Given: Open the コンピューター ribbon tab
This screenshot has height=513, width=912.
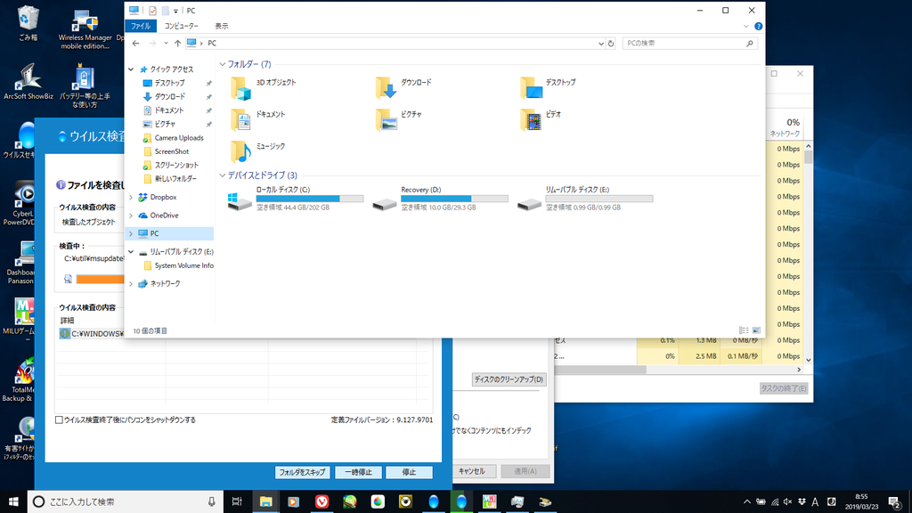Looking at the screenshot, I should [181, 26].
